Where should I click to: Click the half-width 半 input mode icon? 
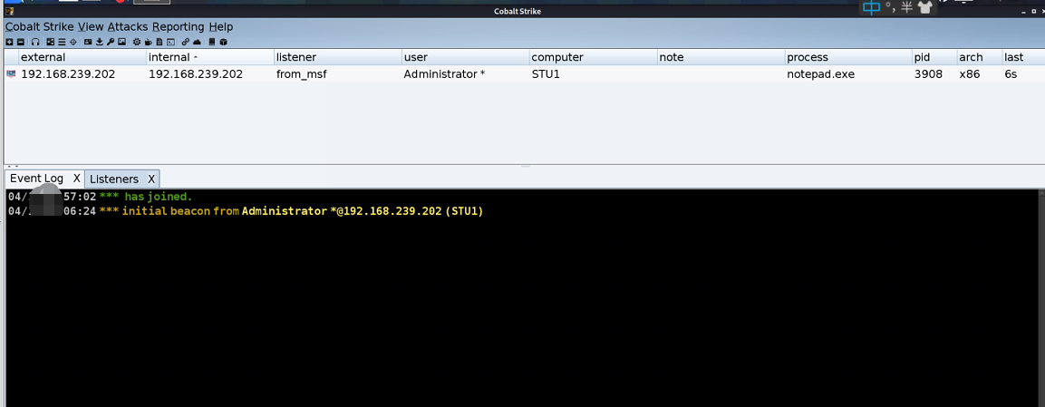coord(907,8)
